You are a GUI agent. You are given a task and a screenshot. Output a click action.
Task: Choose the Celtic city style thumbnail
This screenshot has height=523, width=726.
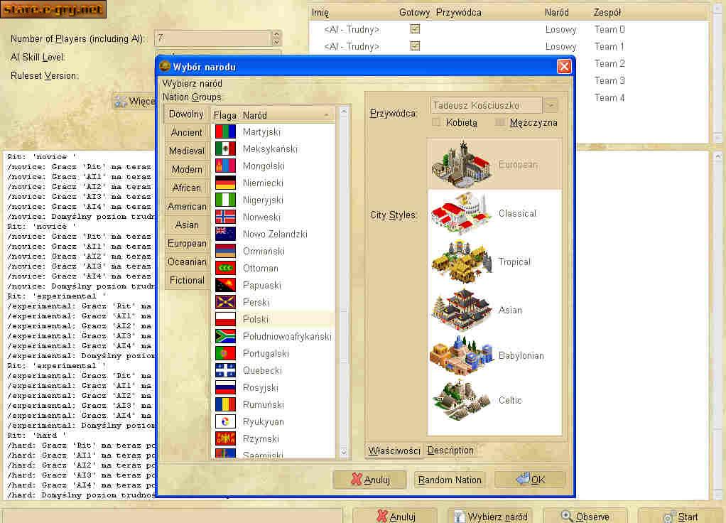pyautogui.click(x=462, y=400)
